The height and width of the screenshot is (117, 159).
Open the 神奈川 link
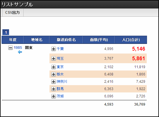62,82
